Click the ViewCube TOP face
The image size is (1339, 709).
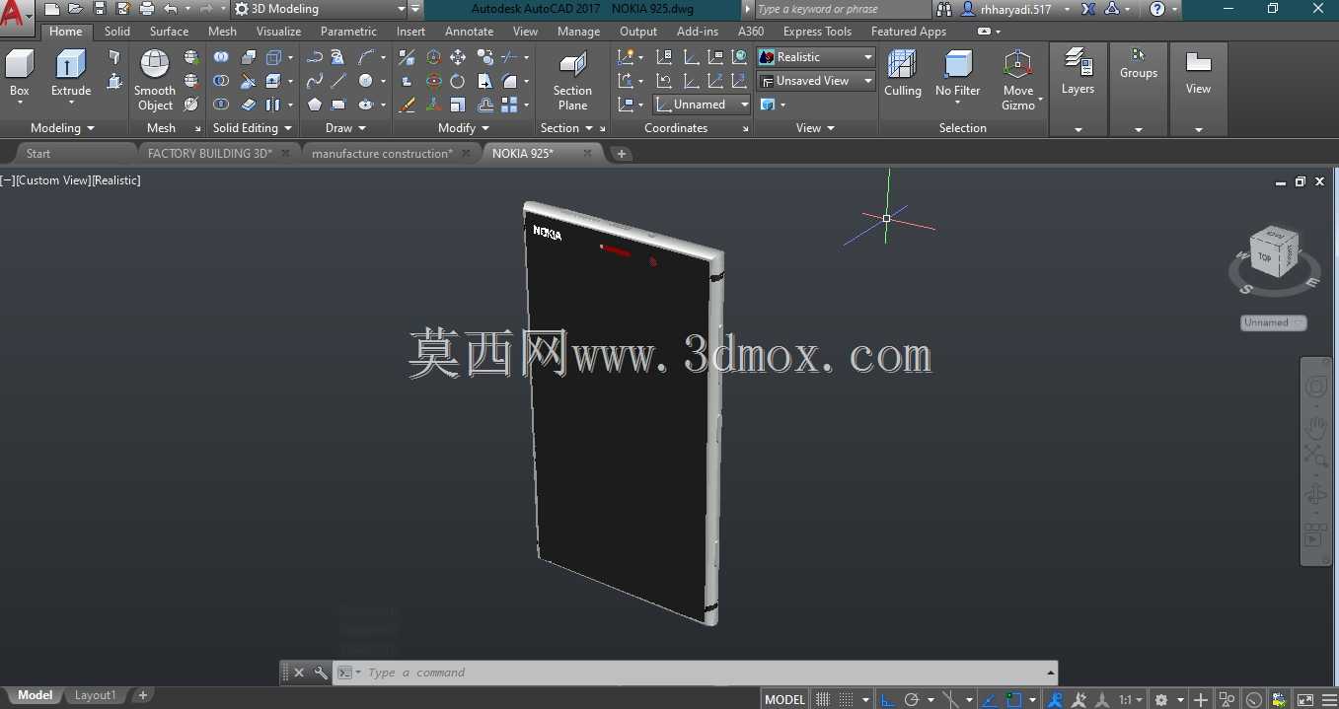(1264, 257)
